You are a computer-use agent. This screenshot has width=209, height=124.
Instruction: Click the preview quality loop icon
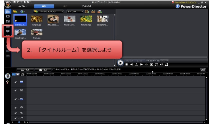click(156, 65)
